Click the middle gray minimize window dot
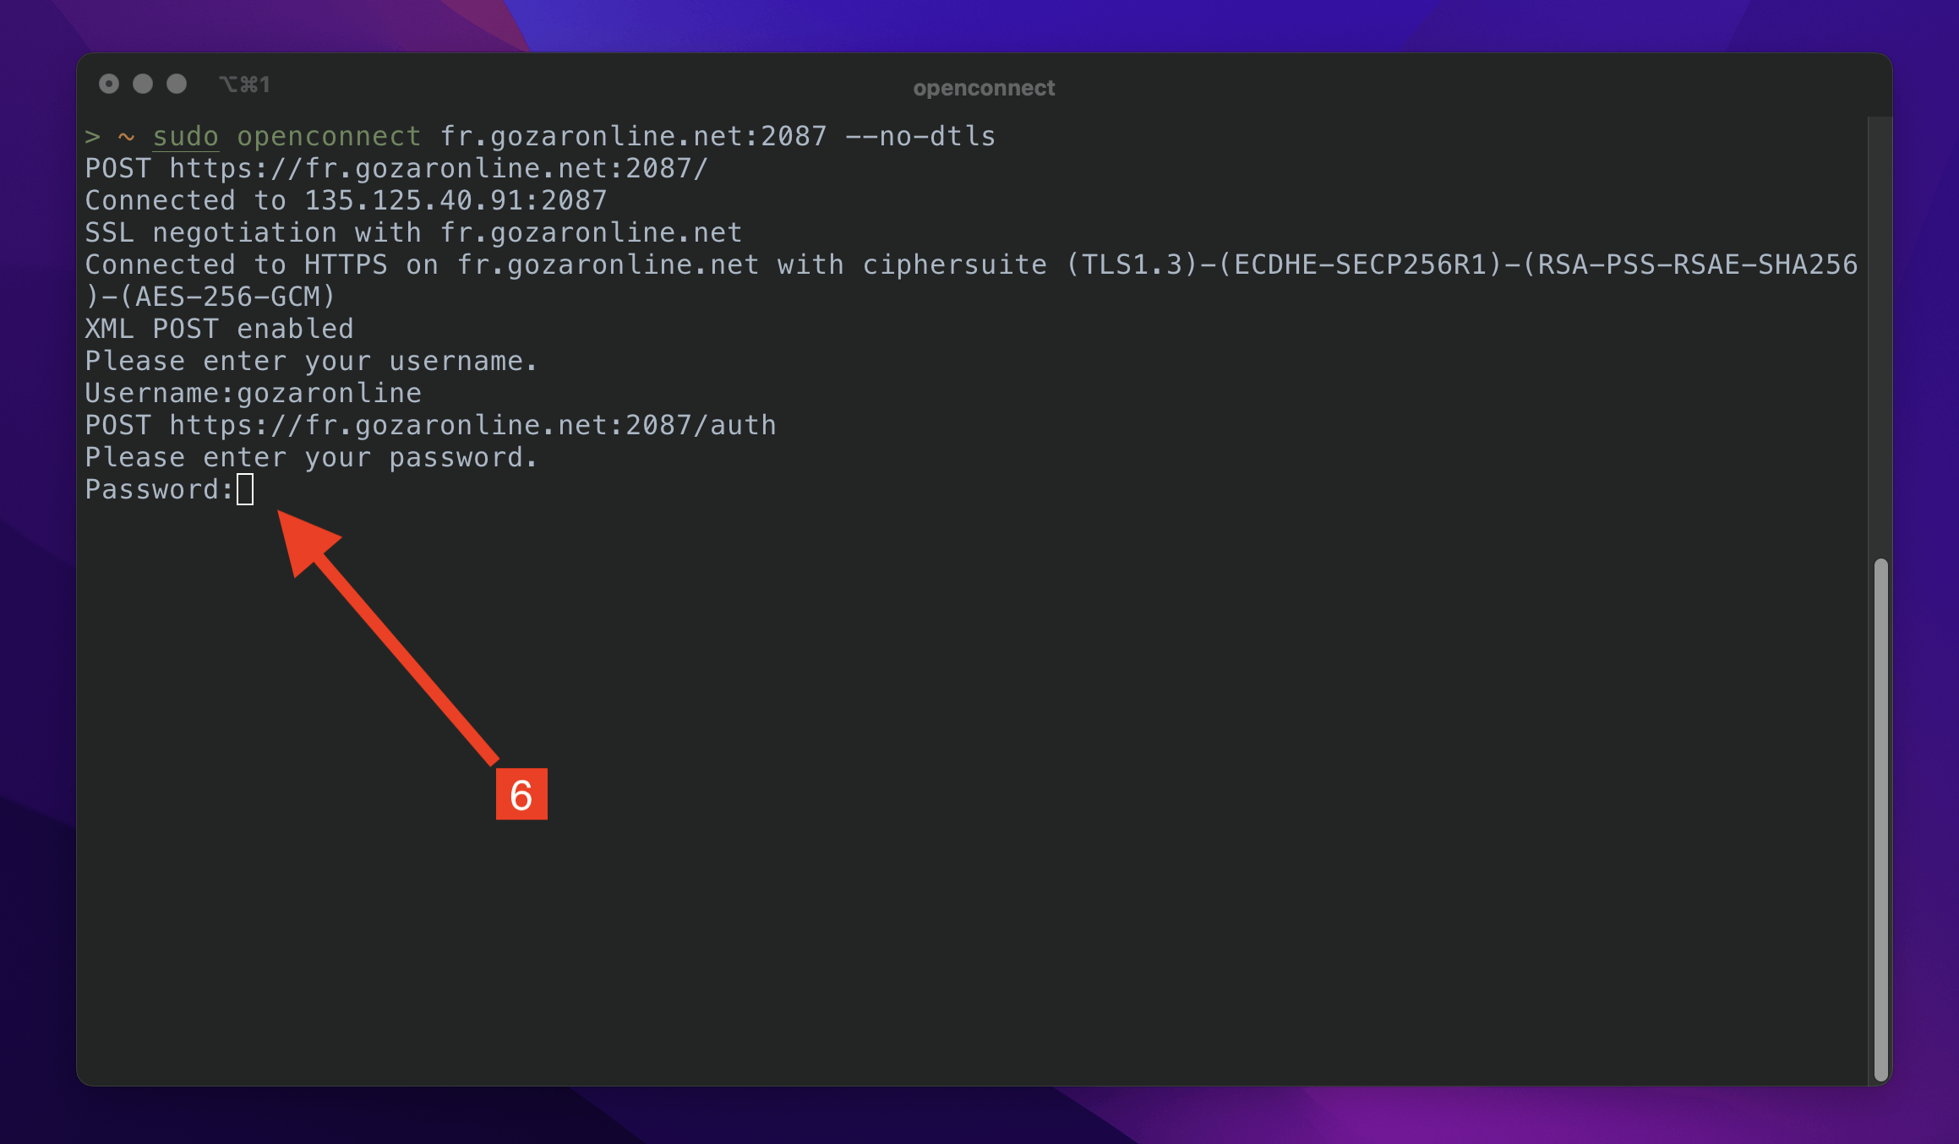 pyautogui.click(x=143, y=84)
